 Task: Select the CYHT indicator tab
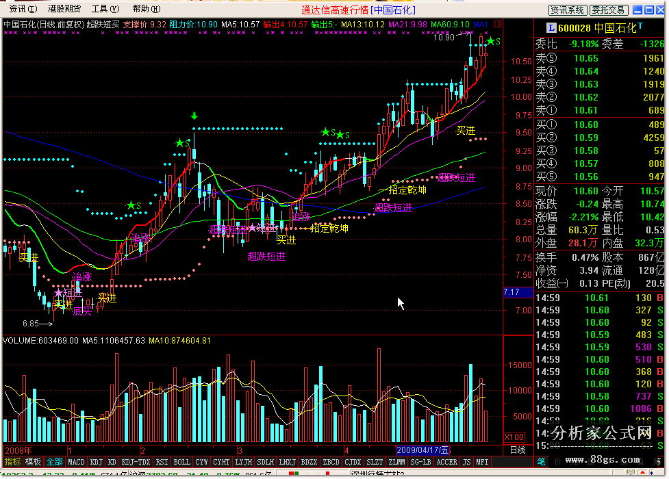221,462
